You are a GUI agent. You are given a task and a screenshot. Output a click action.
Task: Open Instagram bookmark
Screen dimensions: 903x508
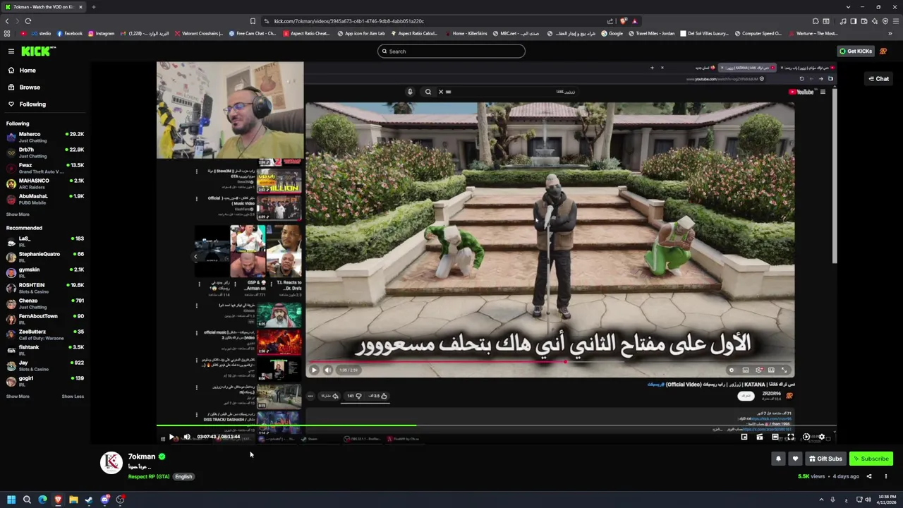(101, 33)
